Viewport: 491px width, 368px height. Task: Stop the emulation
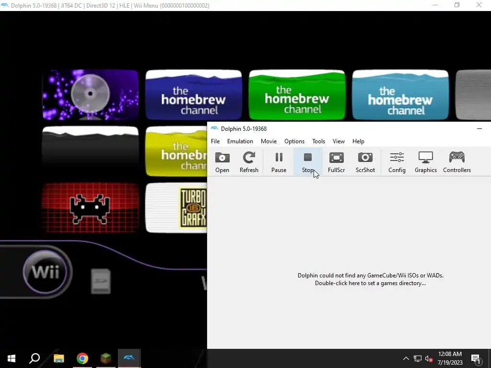307,162
